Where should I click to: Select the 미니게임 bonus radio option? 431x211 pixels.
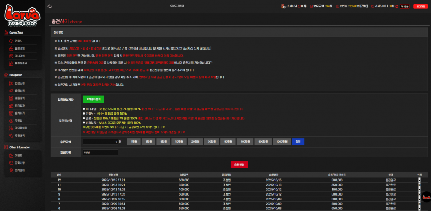84,109
